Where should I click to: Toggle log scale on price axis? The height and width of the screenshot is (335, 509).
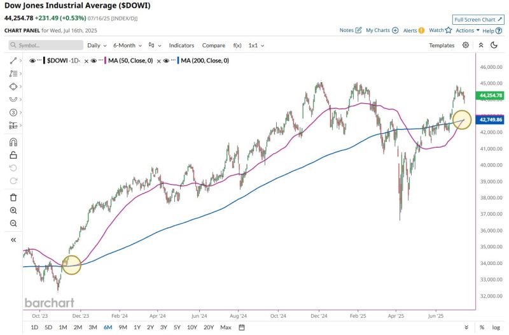(496, 327)
